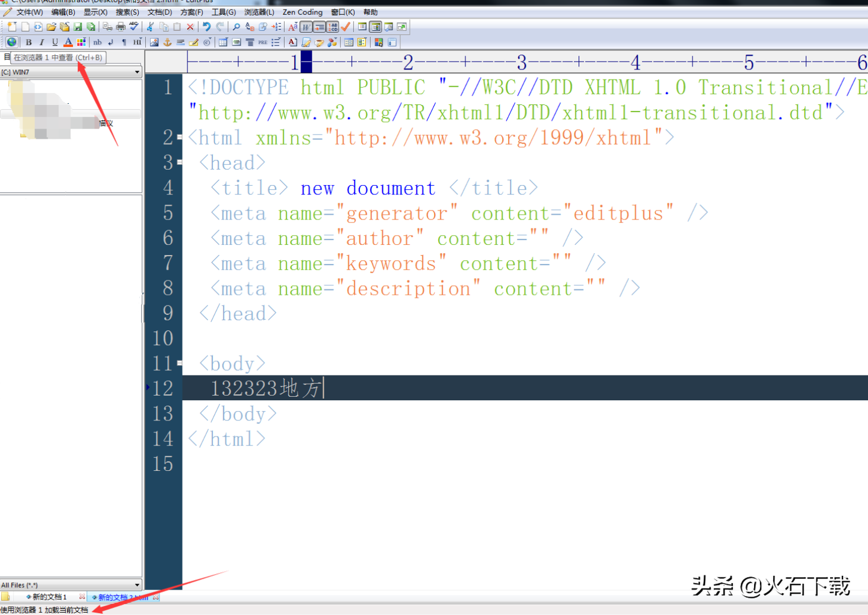View in browser using the globe icon
This screenshot has height=615, width=868.
(x=11, y=42)
